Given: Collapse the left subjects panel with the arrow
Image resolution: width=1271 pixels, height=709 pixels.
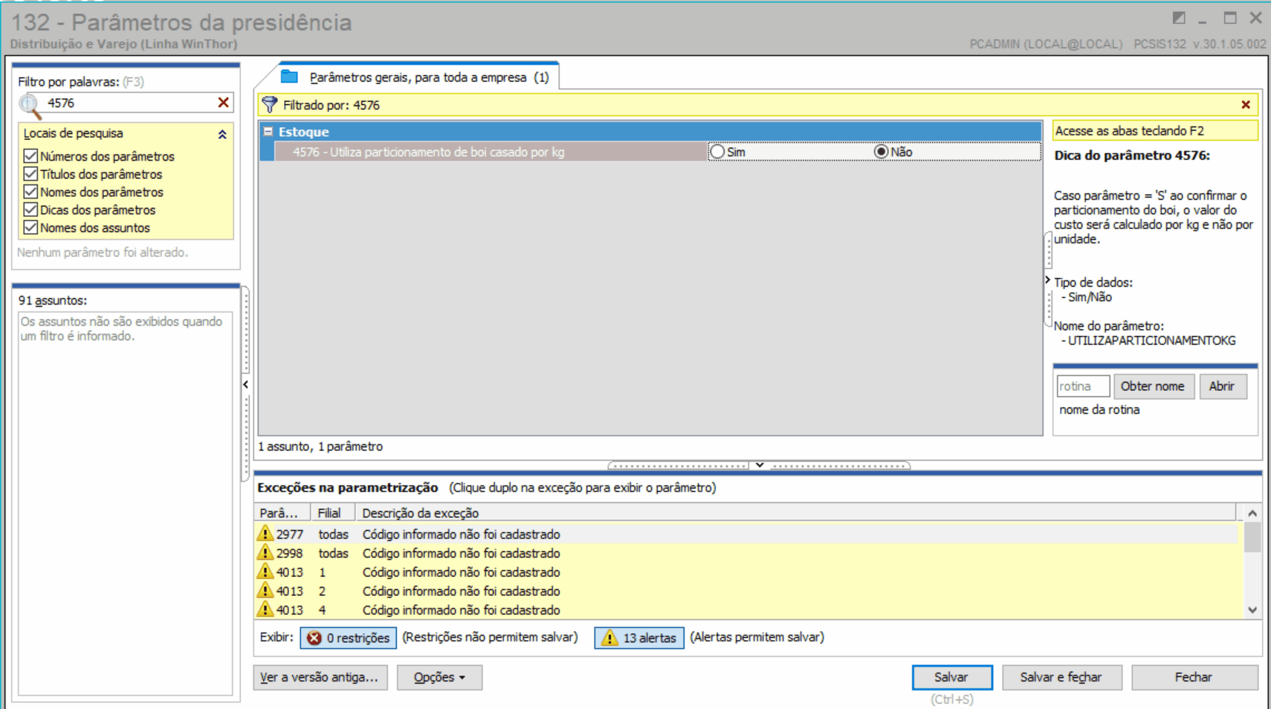Looking at the screenshot, I should coord(245,384).
